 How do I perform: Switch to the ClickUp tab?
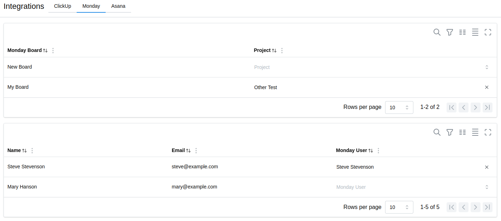click(x=63, y=6)
